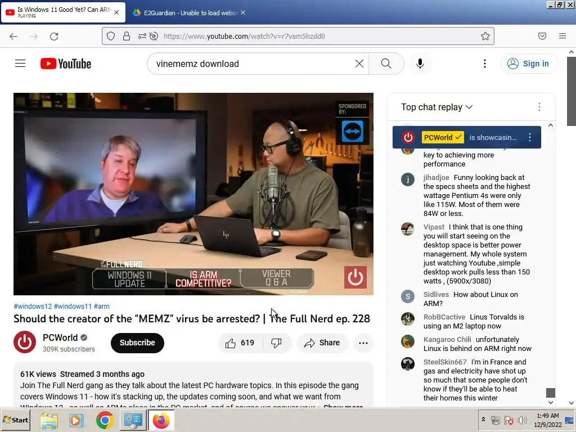This screenshot has height=432, width=576.
Task: Show hidden tray icons arrow
Action: (x=483, y=420)
